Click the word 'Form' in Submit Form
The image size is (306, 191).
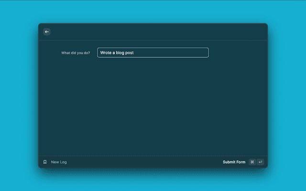[x=240, y=162]
